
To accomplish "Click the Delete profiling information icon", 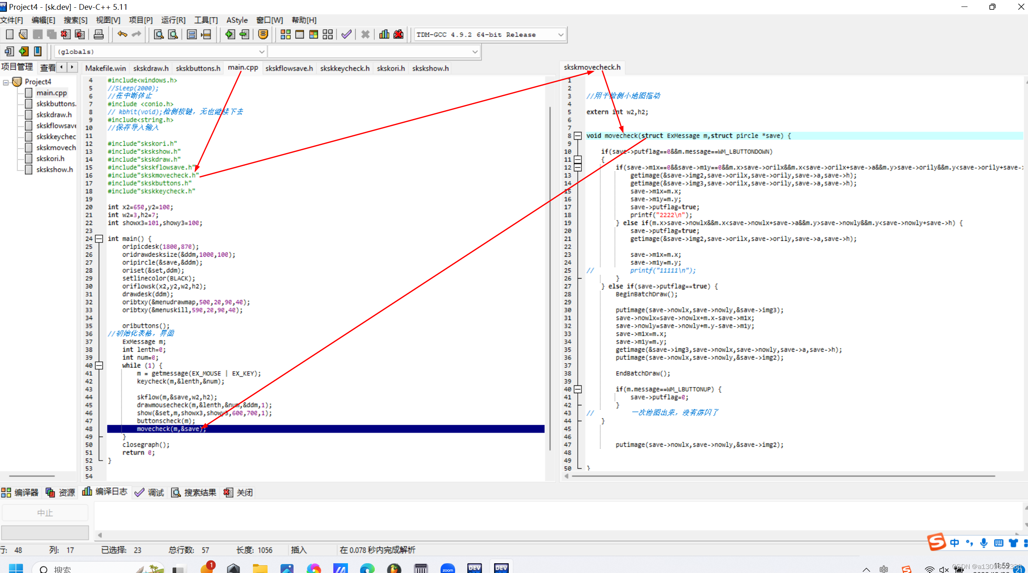I will point(398,35).
